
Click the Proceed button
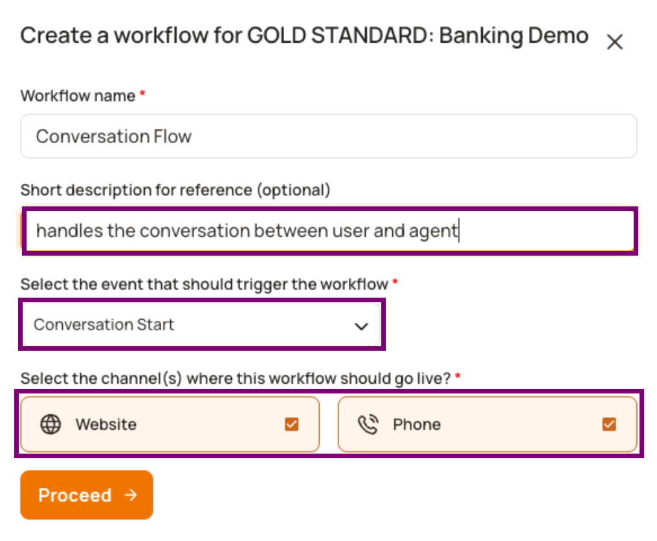click(87, 495)
